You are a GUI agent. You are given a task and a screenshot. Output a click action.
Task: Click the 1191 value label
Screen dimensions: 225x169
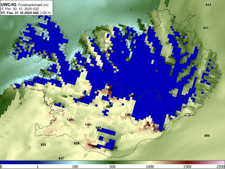(x=88, y=125)
